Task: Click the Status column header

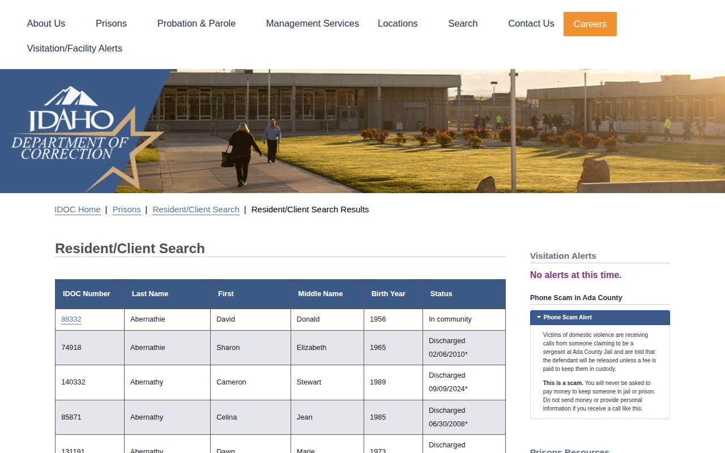Action: tap(464, 294)
